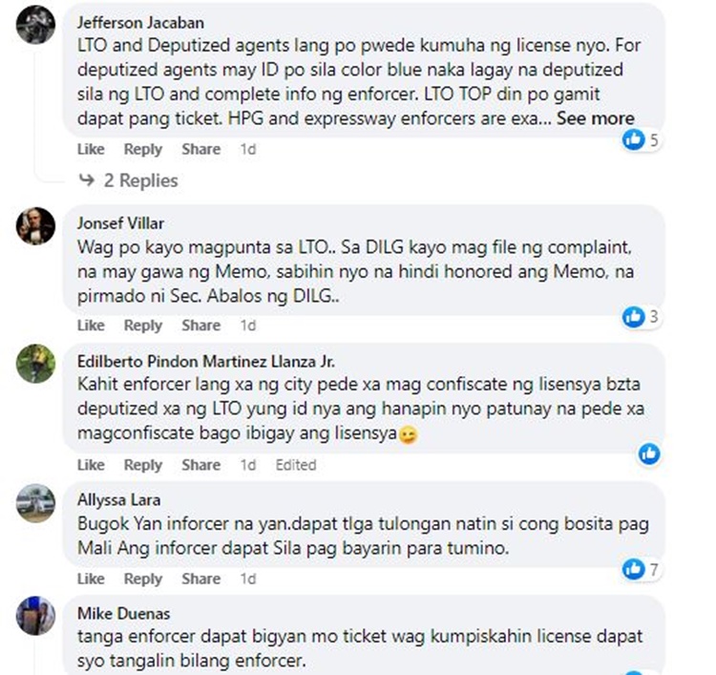Expand the 2 Replies thread
Screen dimensions: 716x675
pyautogui.click(x=129, y=180)
